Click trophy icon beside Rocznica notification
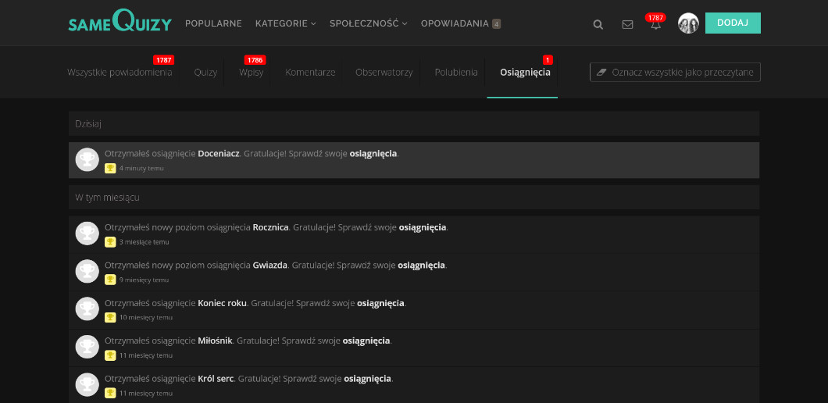The width and height of the screenshot is (828, 403). coord(87,234)
